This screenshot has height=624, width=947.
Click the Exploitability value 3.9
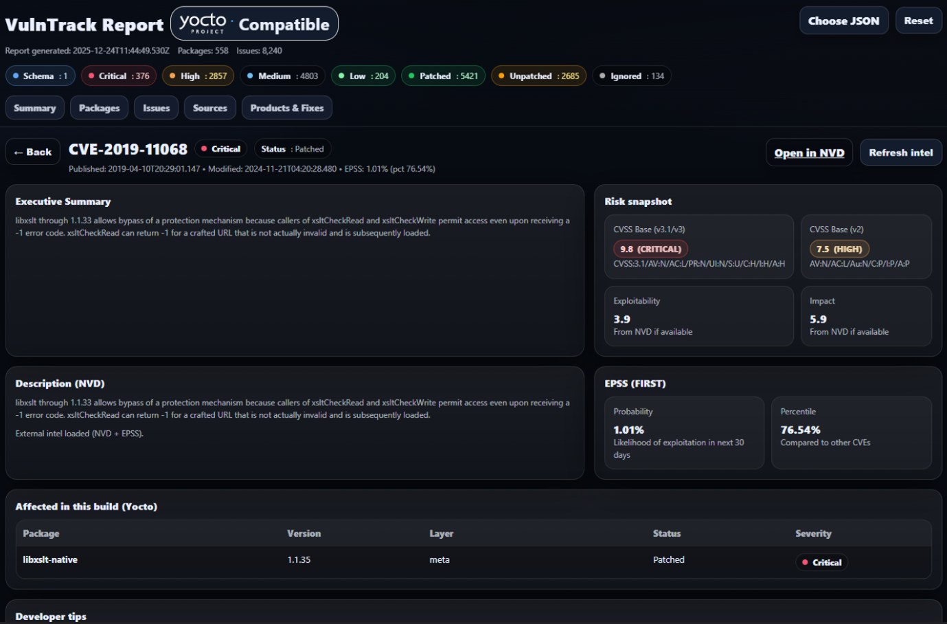(621, 319)
